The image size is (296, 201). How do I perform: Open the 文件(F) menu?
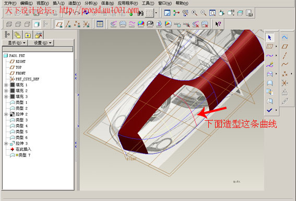coord(10,3)
